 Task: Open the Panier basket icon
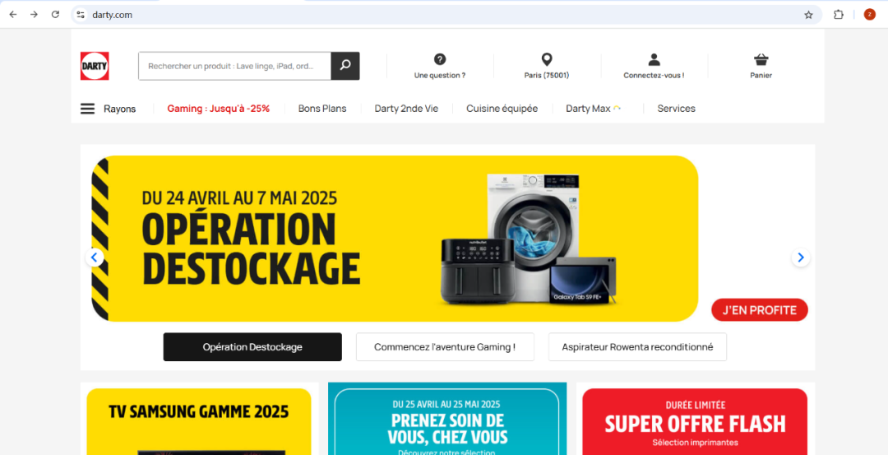click(x=761, y=59)
